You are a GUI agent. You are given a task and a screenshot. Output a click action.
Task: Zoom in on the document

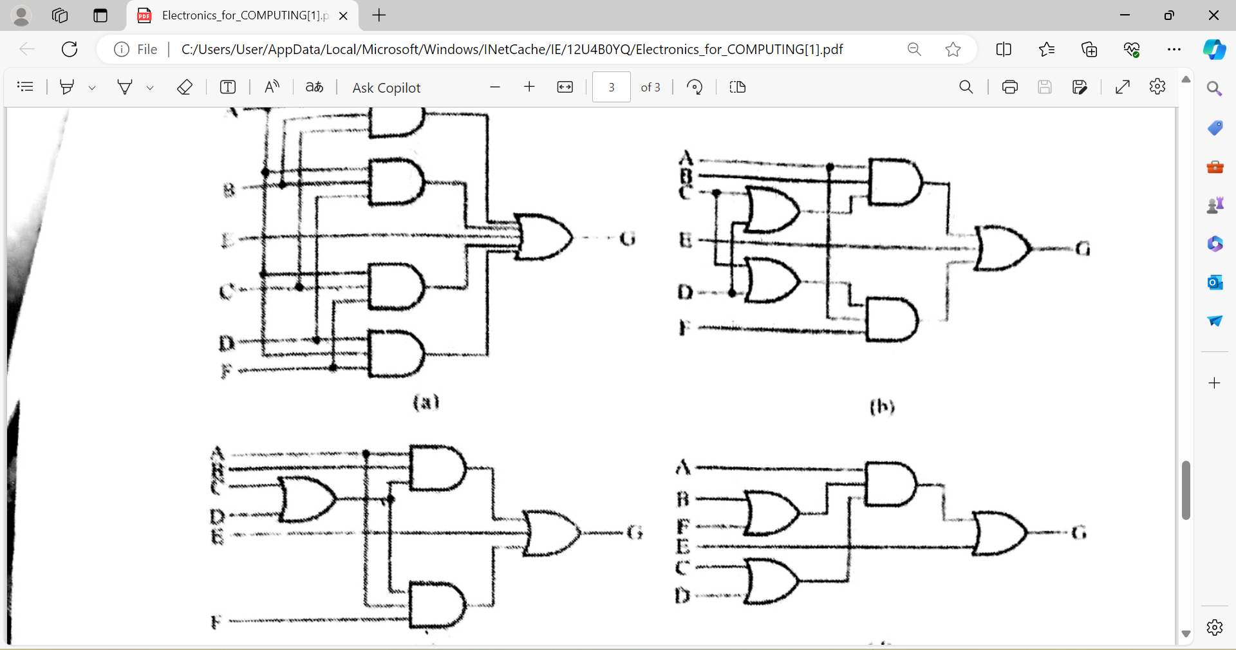pyautogui.click(x=529, y=87)
